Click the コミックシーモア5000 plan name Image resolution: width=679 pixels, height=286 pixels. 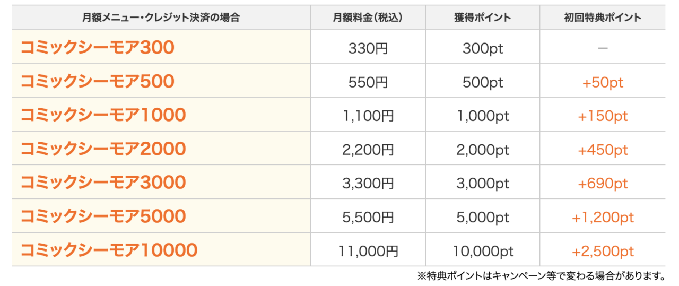click(x=103, y=216)
